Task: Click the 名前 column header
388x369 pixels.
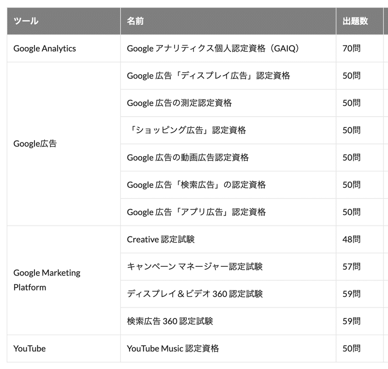Action: coord(228,21)
